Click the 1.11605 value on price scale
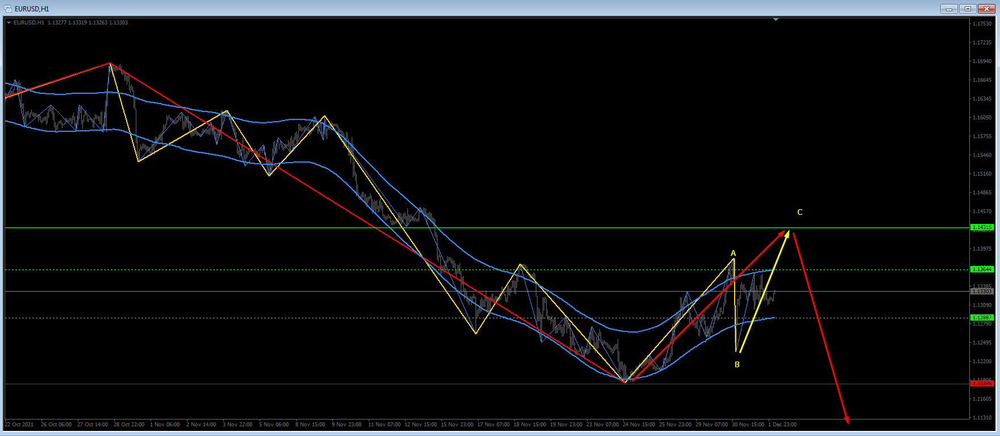This screenshot has height=436, width=1000. (982, 399)
